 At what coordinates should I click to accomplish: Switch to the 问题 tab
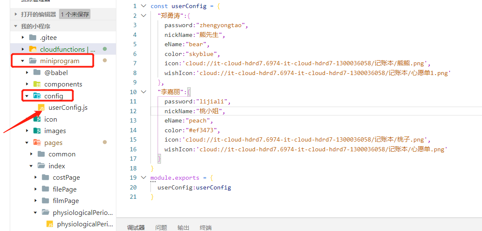tap(161, 228)
